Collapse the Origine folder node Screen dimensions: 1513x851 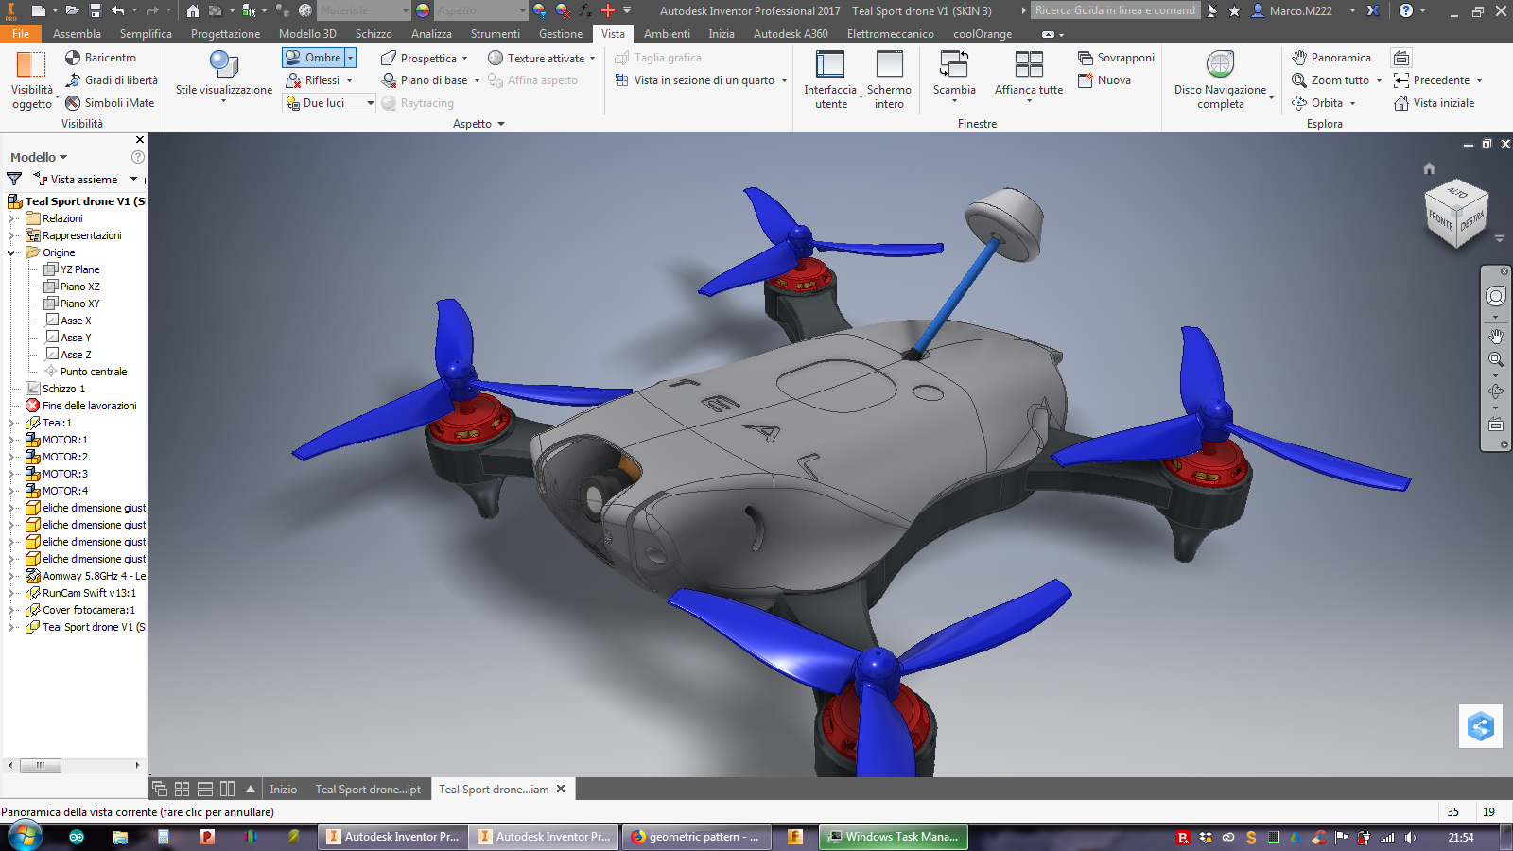pyautogui.click(x=12, y=252)
